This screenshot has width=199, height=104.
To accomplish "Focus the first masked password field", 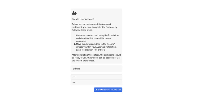I will (x=97, y=77).
